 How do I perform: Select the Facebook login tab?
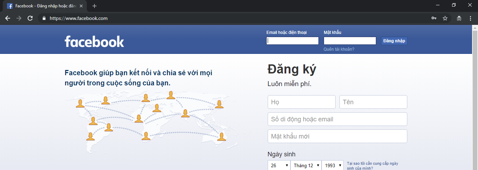[45, 6]
